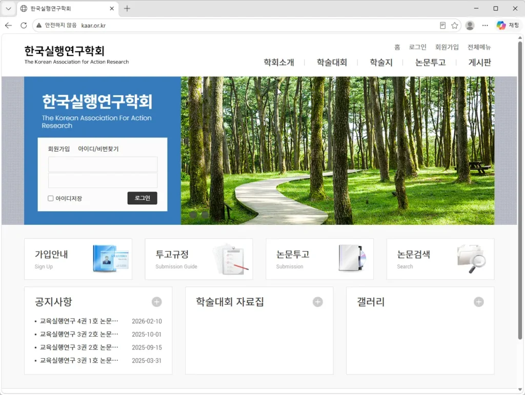Viewport: 525px width, 395px height.
Task: Click the scrollbar down arrow
Action: pos(520,389)
